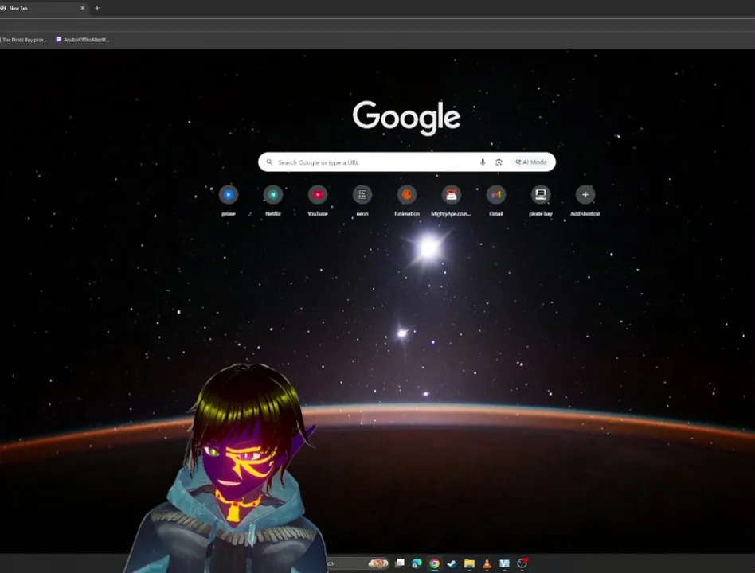Open the AnubisOfTheAfterlife Twitch bookmark
This screenshot has height=573, width=755.
point(82,40)
